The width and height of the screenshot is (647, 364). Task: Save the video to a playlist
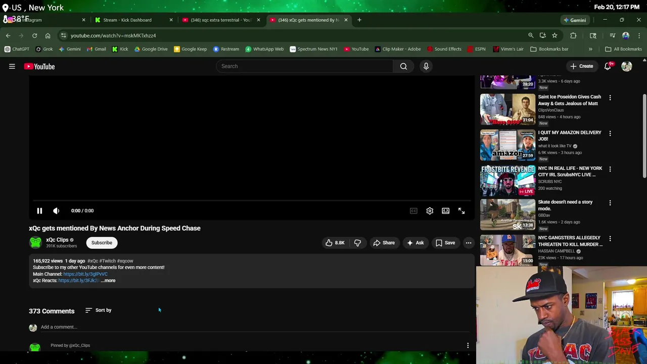point(445,243)
